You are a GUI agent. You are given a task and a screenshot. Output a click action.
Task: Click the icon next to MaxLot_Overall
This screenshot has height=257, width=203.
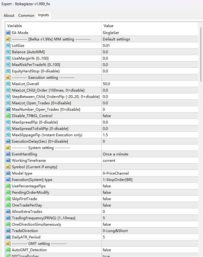point(8,84)
